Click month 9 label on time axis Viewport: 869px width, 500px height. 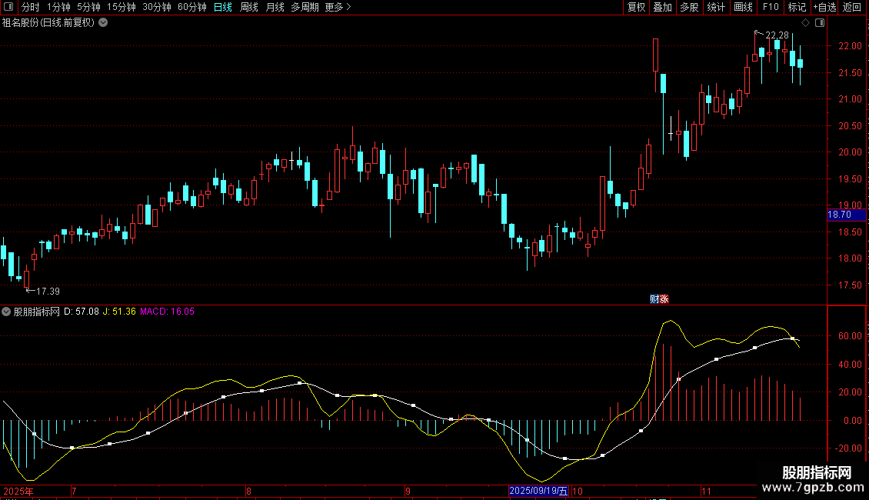[408, 491]
